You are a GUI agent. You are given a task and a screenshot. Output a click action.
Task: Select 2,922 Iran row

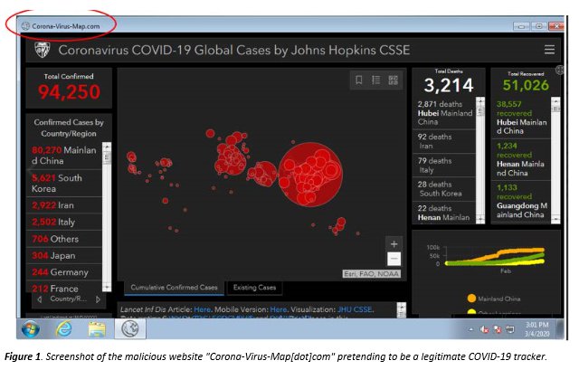[64, 205]
